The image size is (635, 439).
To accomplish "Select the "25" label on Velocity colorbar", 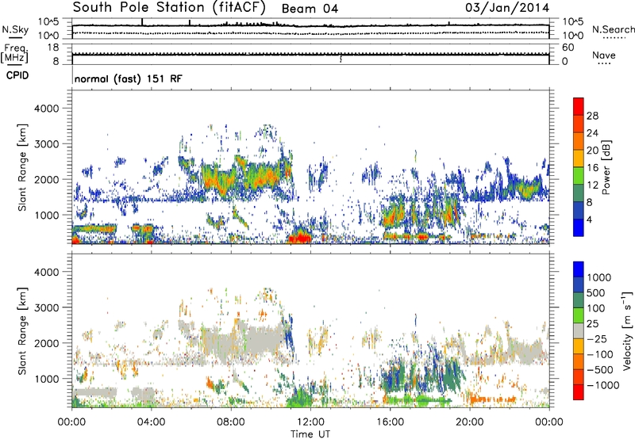I will (x=593, y=323).
